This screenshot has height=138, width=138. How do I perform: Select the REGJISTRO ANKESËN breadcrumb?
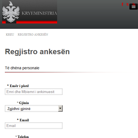point(33,34)
